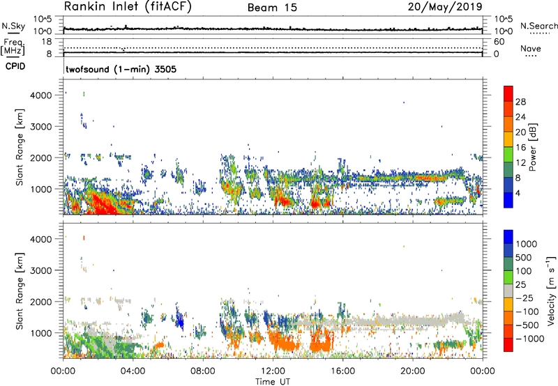Click 'Slant Range [km]' label of the Velocity panel
558x386 pixels.
coord(20,291)
